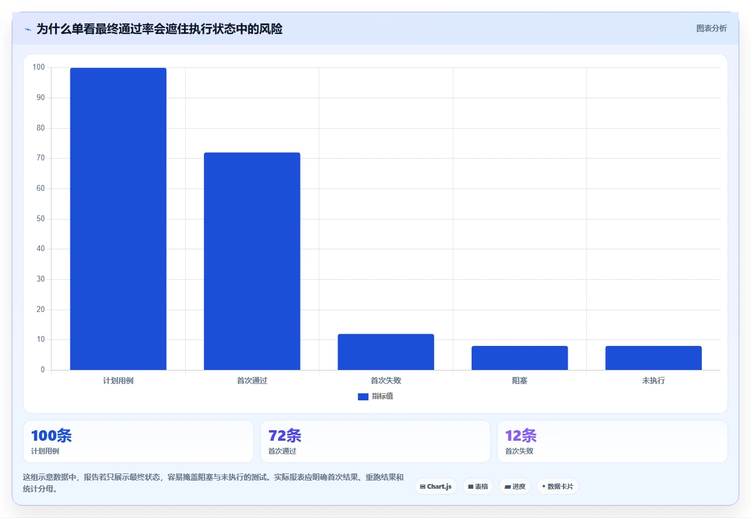
Task: Click the 未执行 x-axis label
Action: [x=653, y=380]
